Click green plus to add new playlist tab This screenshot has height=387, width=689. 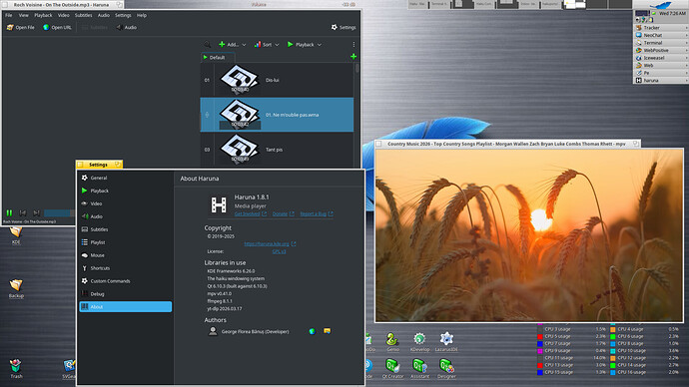pyautogui.click(x=353, y=57)
